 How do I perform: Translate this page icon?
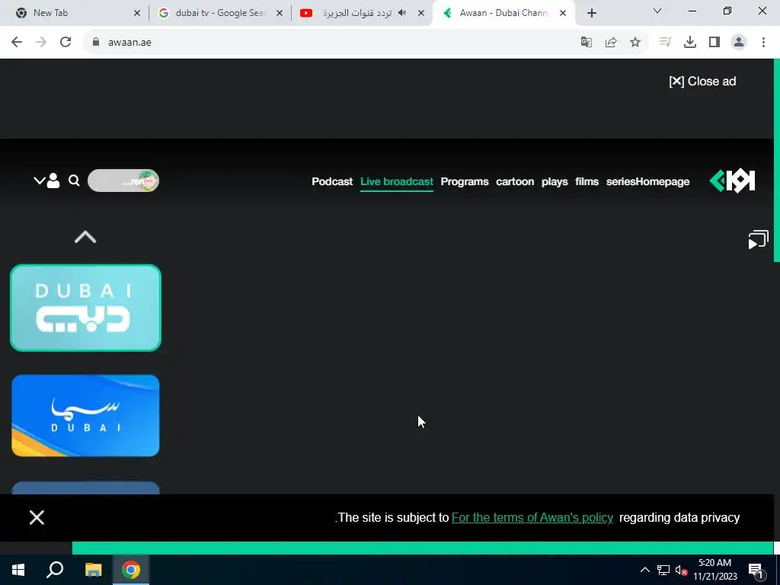(x=587, y=43)
